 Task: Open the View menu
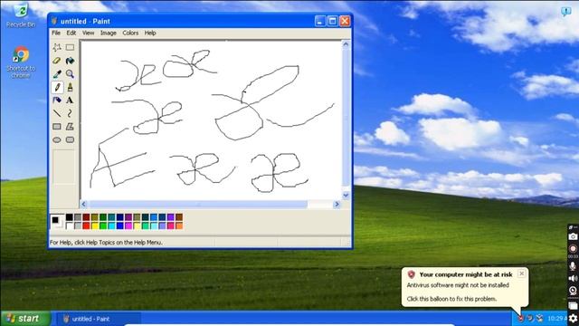point(89,33)
